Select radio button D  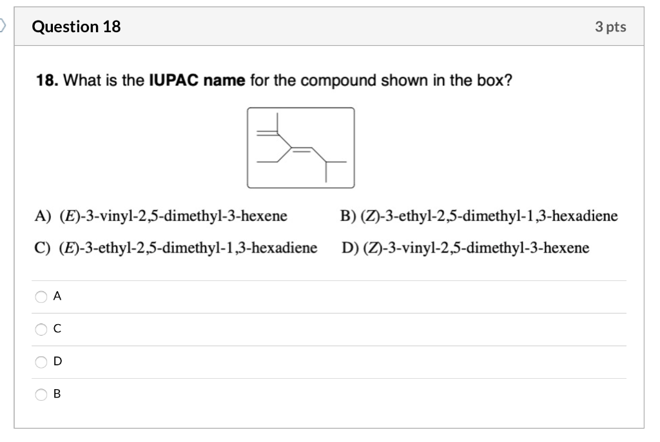click(40, 362)
